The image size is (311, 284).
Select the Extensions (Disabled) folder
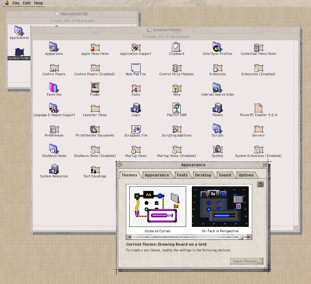point(258,68)
